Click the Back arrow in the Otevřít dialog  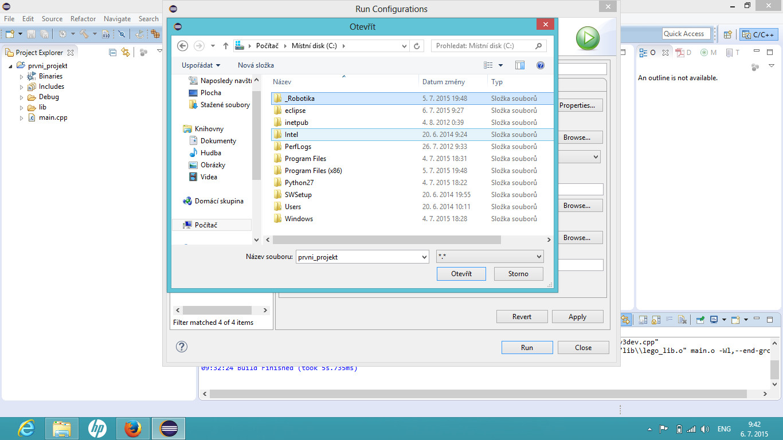[183, 46]
